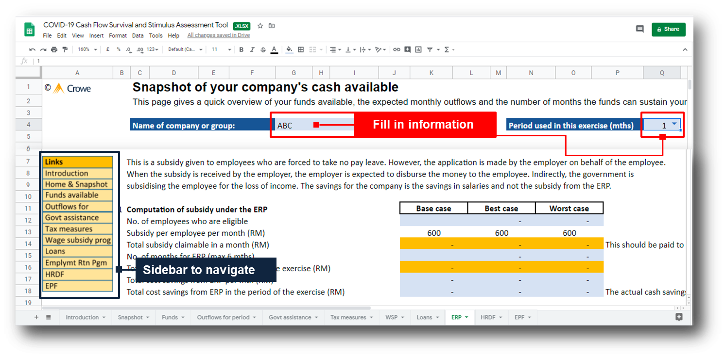The height and width of the screenshot is (357, 725).
Task: Activate the paint format roller icon
Action: tap(65, 49)
